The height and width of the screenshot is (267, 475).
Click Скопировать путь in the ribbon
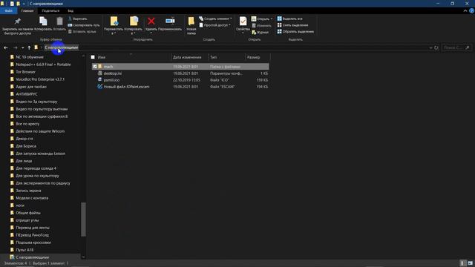tap(84, 25)
